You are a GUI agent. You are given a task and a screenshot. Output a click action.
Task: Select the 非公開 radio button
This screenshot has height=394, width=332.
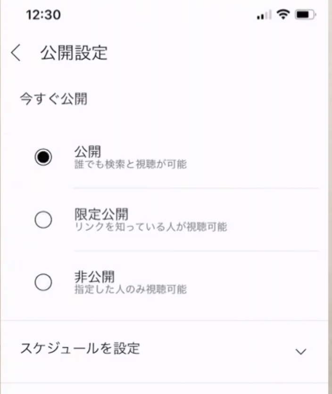(x=43, y=282)
